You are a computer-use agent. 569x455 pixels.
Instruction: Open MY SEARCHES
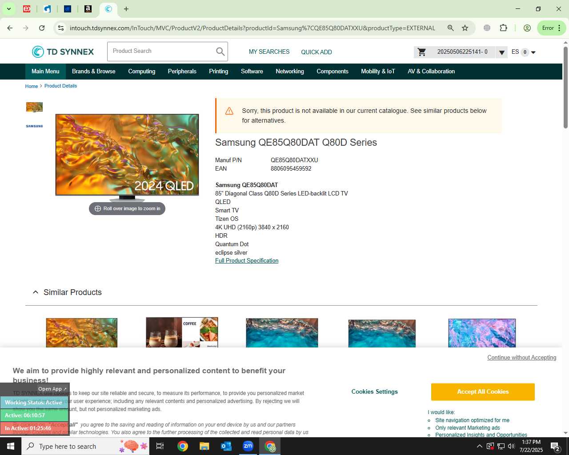click(x=269, y=52)
